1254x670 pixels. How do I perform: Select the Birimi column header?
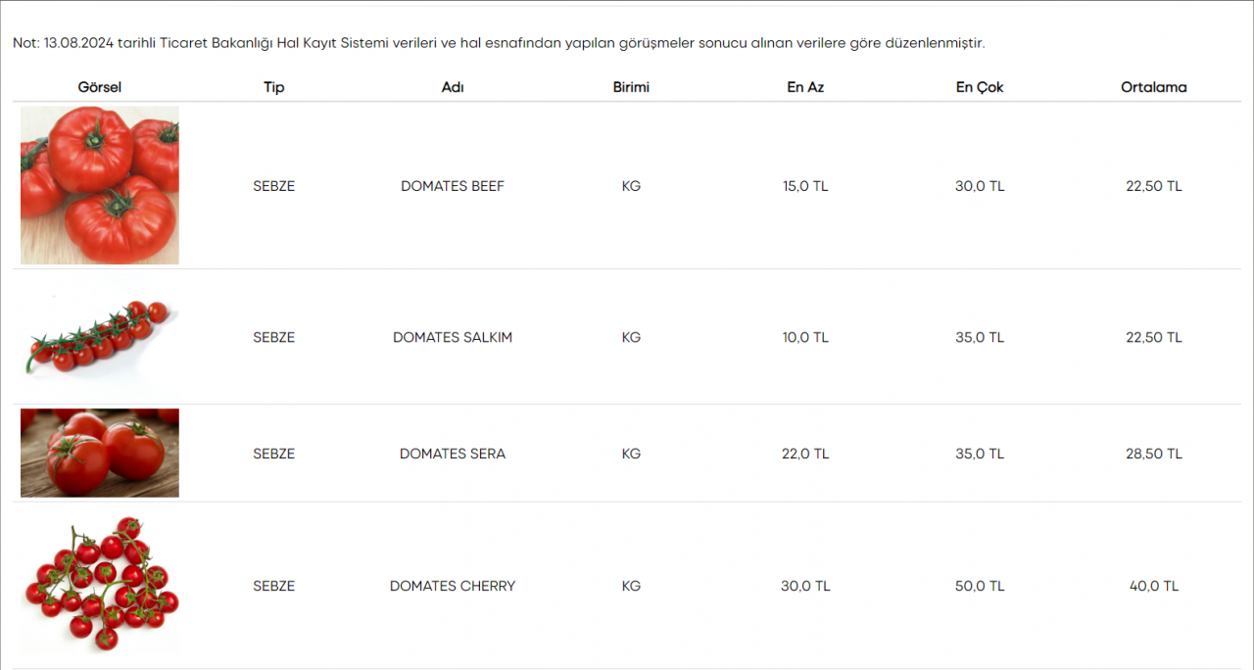(631, 87)
